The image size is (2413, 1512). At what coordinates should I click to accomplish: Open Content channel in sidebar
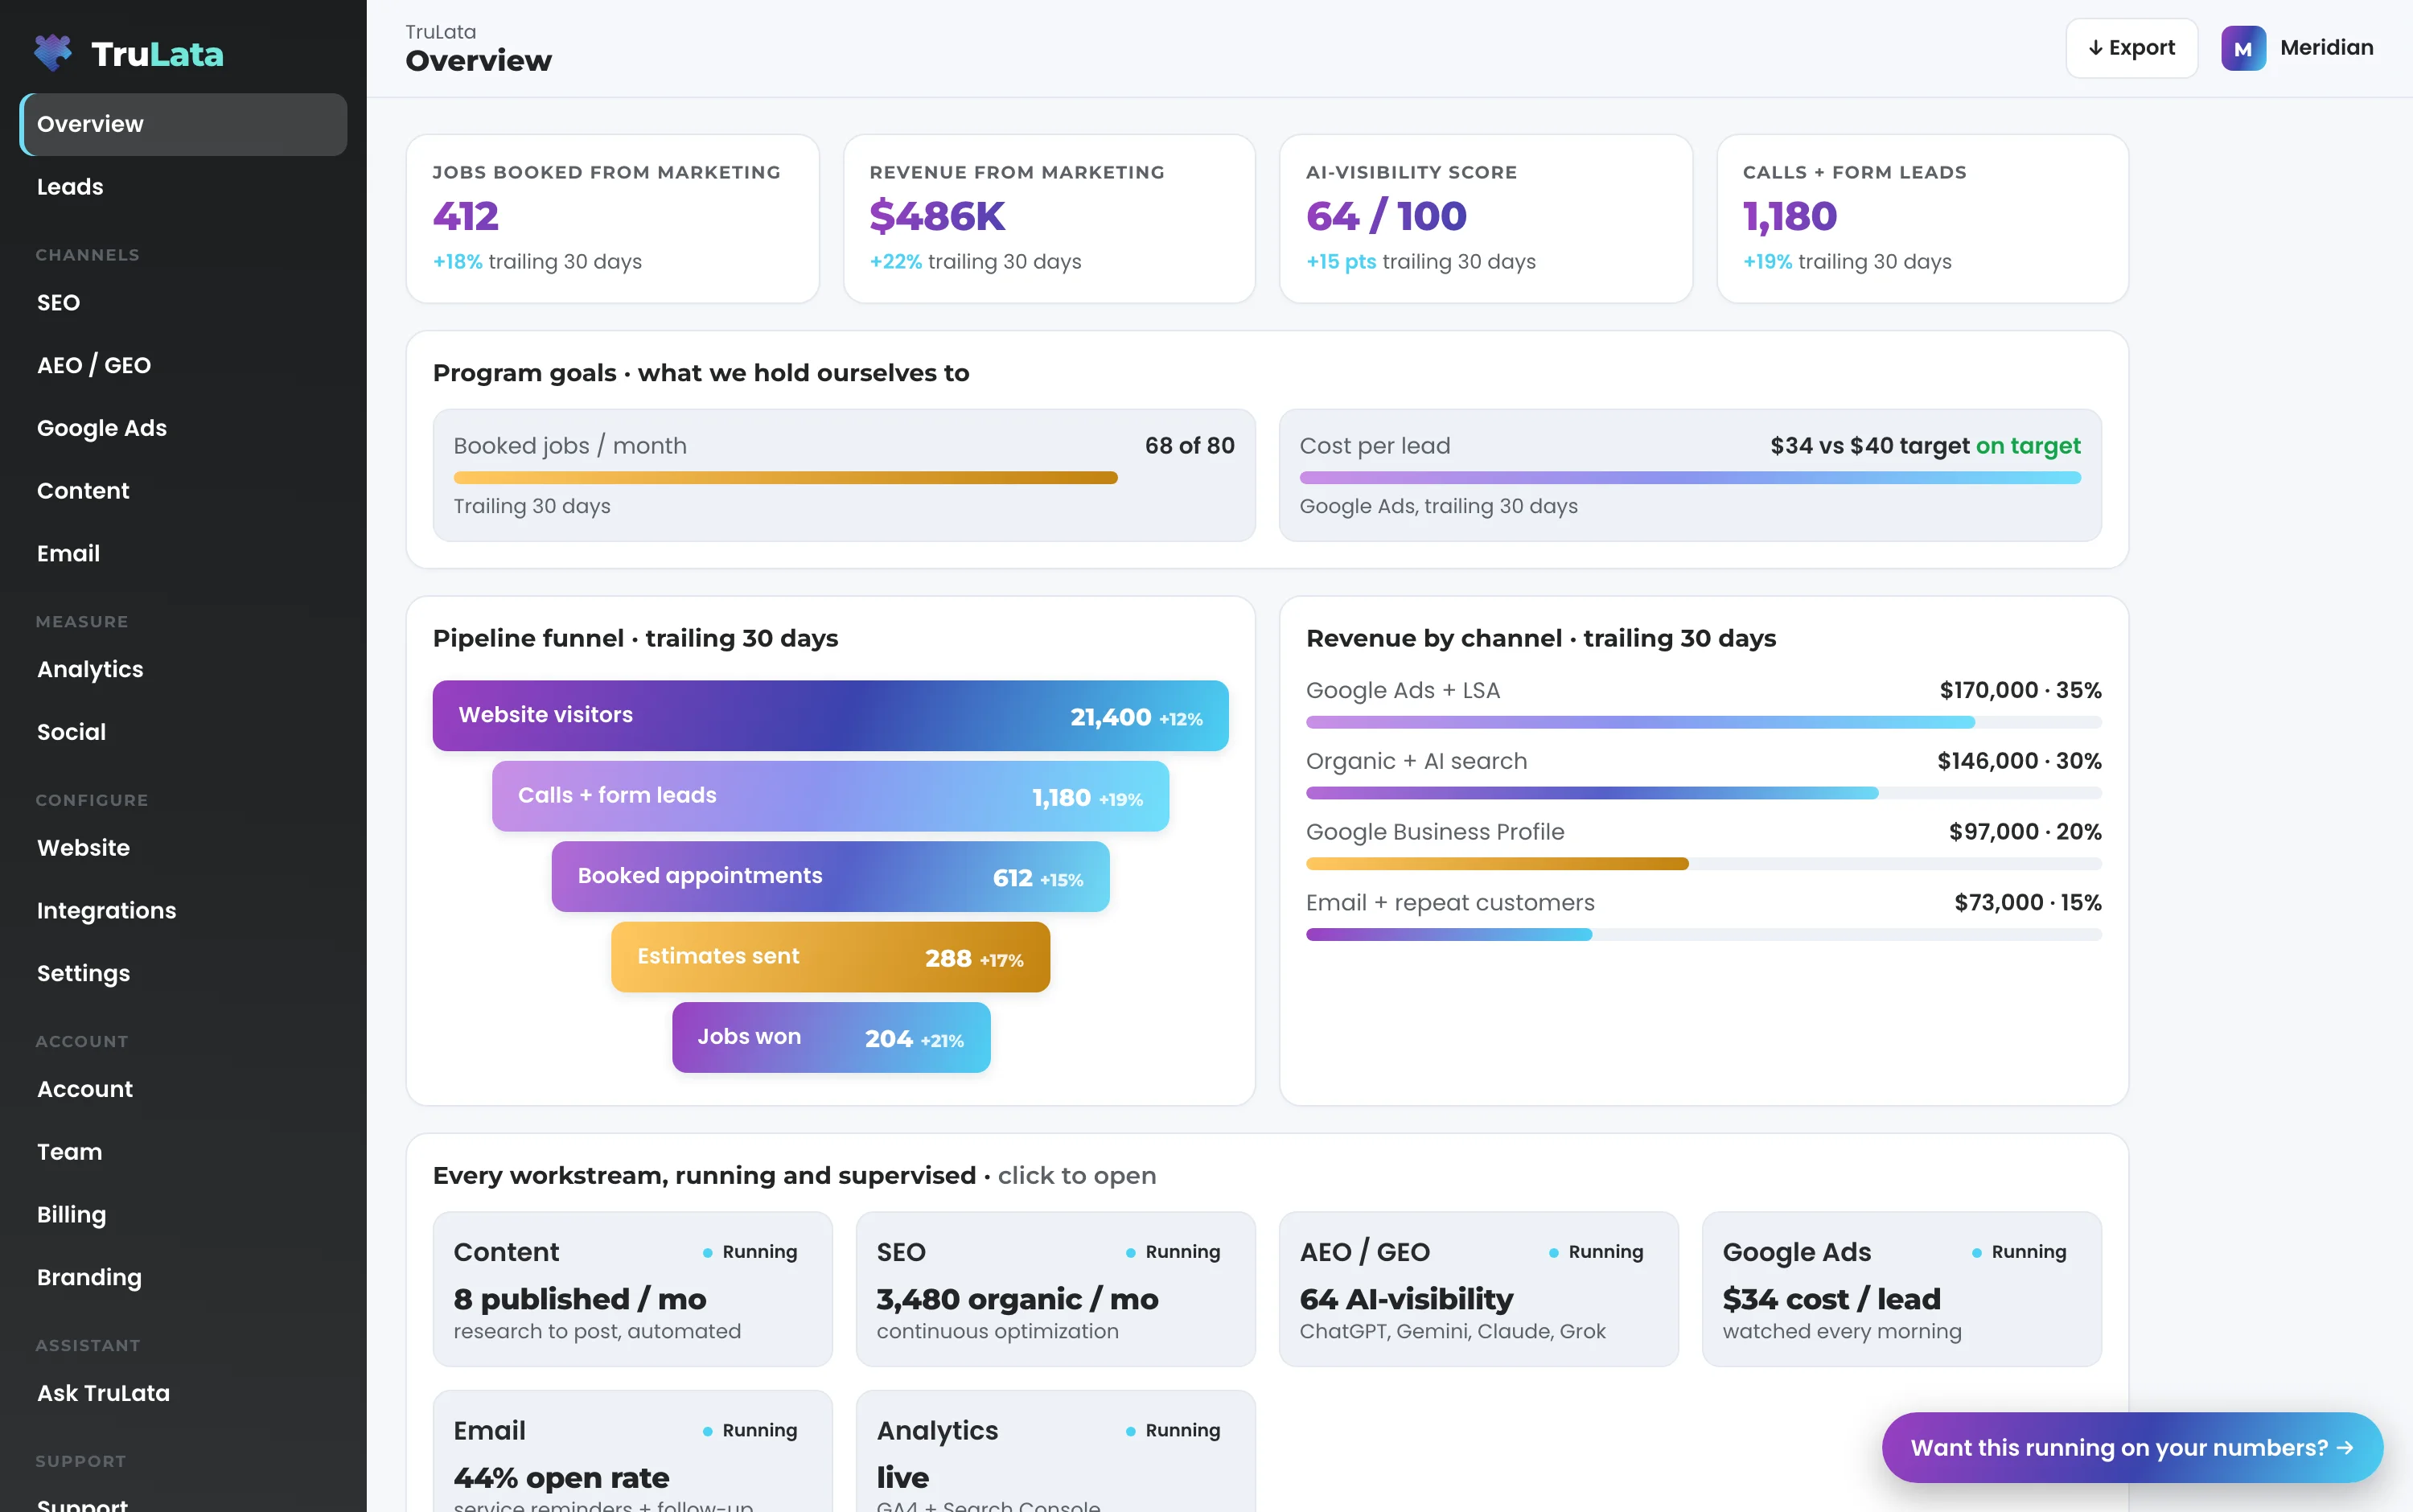183,491
